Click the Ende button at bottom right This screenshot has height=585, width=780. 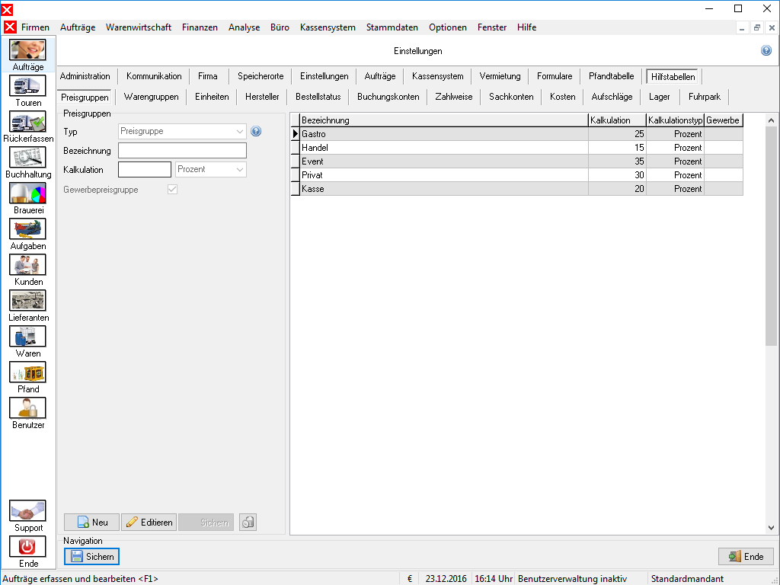(746, 557)
